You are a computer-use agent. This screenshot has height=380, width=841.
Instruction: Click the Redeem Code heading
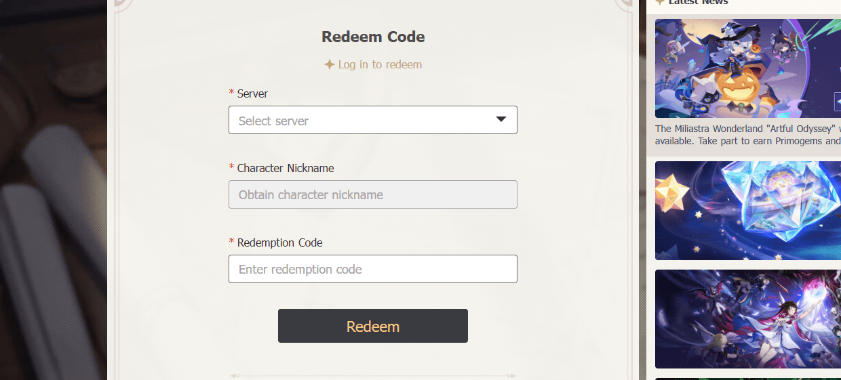click(373, 37)
